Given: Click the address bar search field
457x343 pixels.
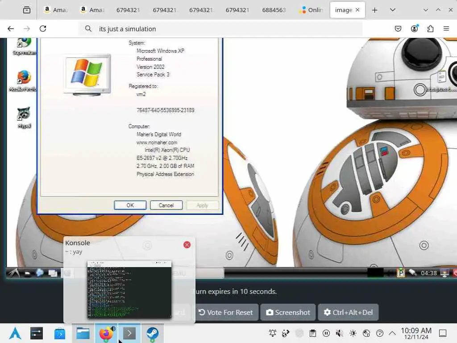Looking at the screenshot, I should point(220,29).
